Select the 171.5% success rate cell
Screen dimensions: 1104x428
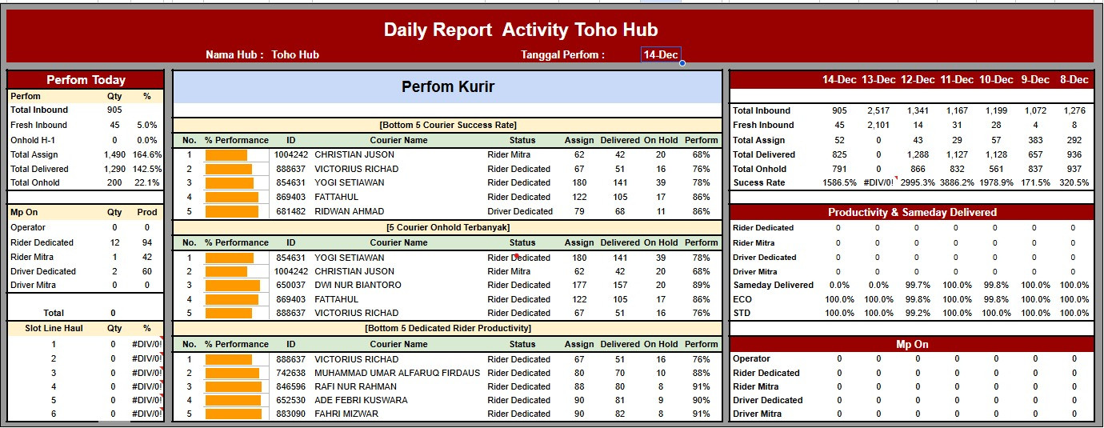point(1034,182)
